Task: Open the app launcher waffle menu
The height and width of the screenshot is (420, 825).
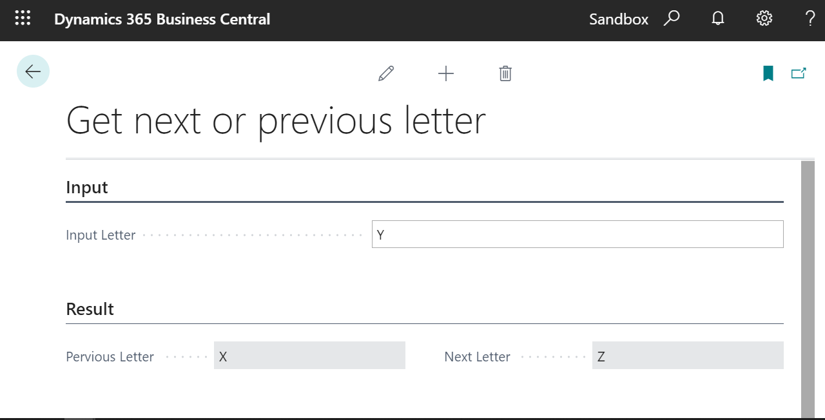Action: (23, 19)
